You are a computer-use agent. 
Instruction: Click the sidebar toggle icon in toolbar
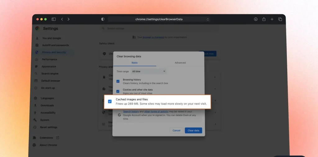(54, 19)
